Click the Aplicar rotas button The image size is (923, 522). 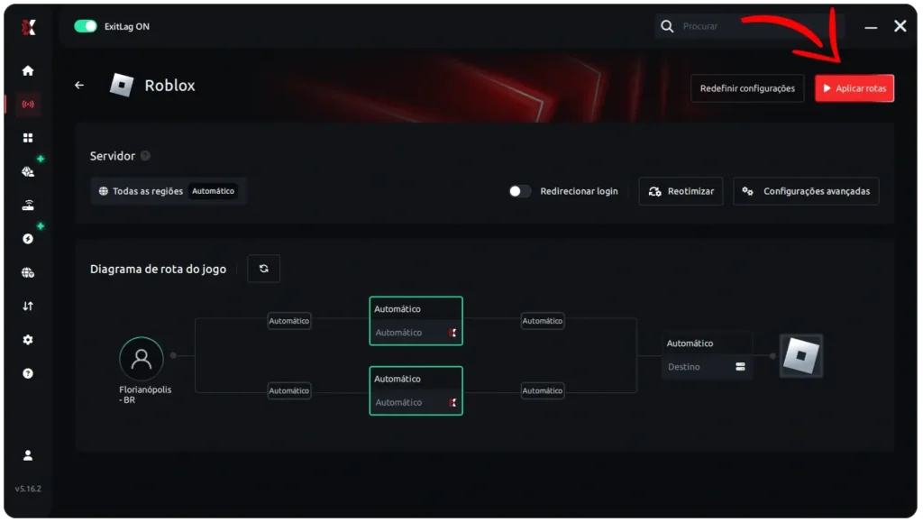854,87
